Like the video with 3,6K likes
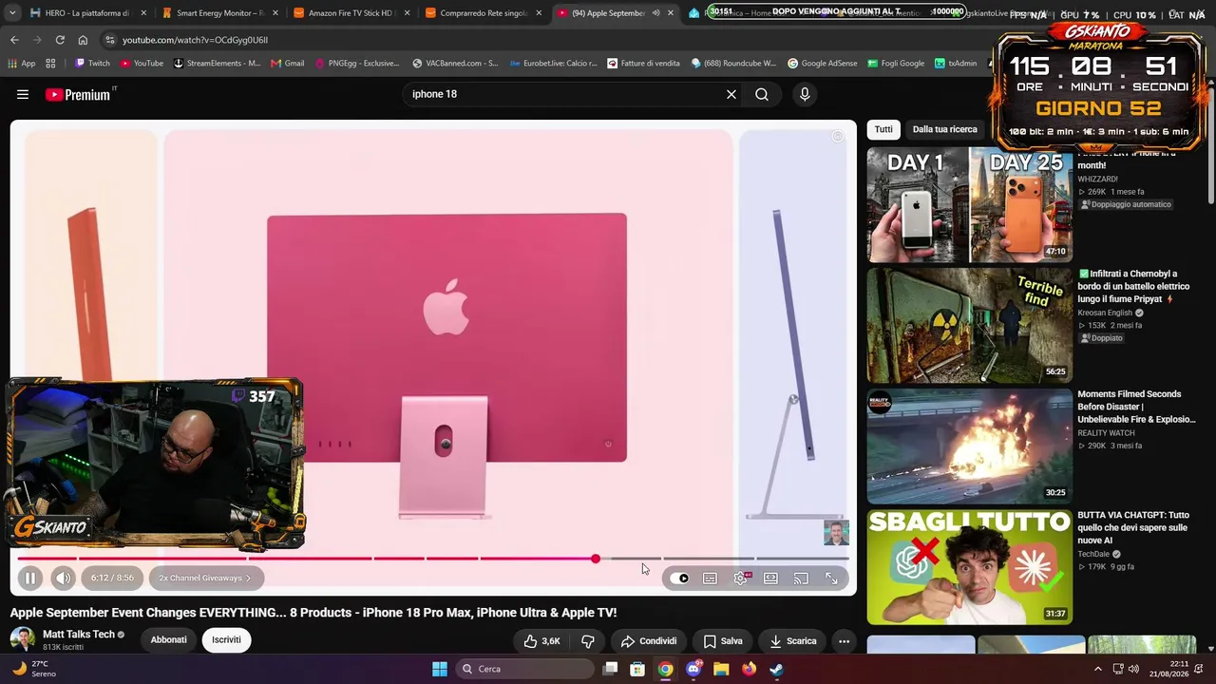 541,641
